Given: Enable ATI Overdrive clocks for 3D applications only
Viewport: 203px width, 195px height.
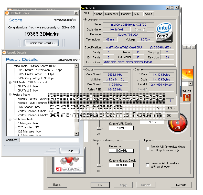Looking at the screenshot, I should pos(147,148).
